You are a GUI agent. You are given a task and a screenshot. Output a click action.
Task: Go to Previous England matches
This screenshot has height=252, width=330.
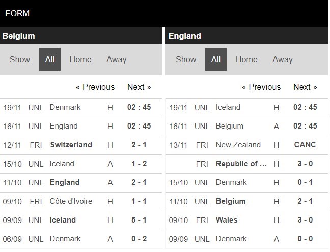coord(261,87)
